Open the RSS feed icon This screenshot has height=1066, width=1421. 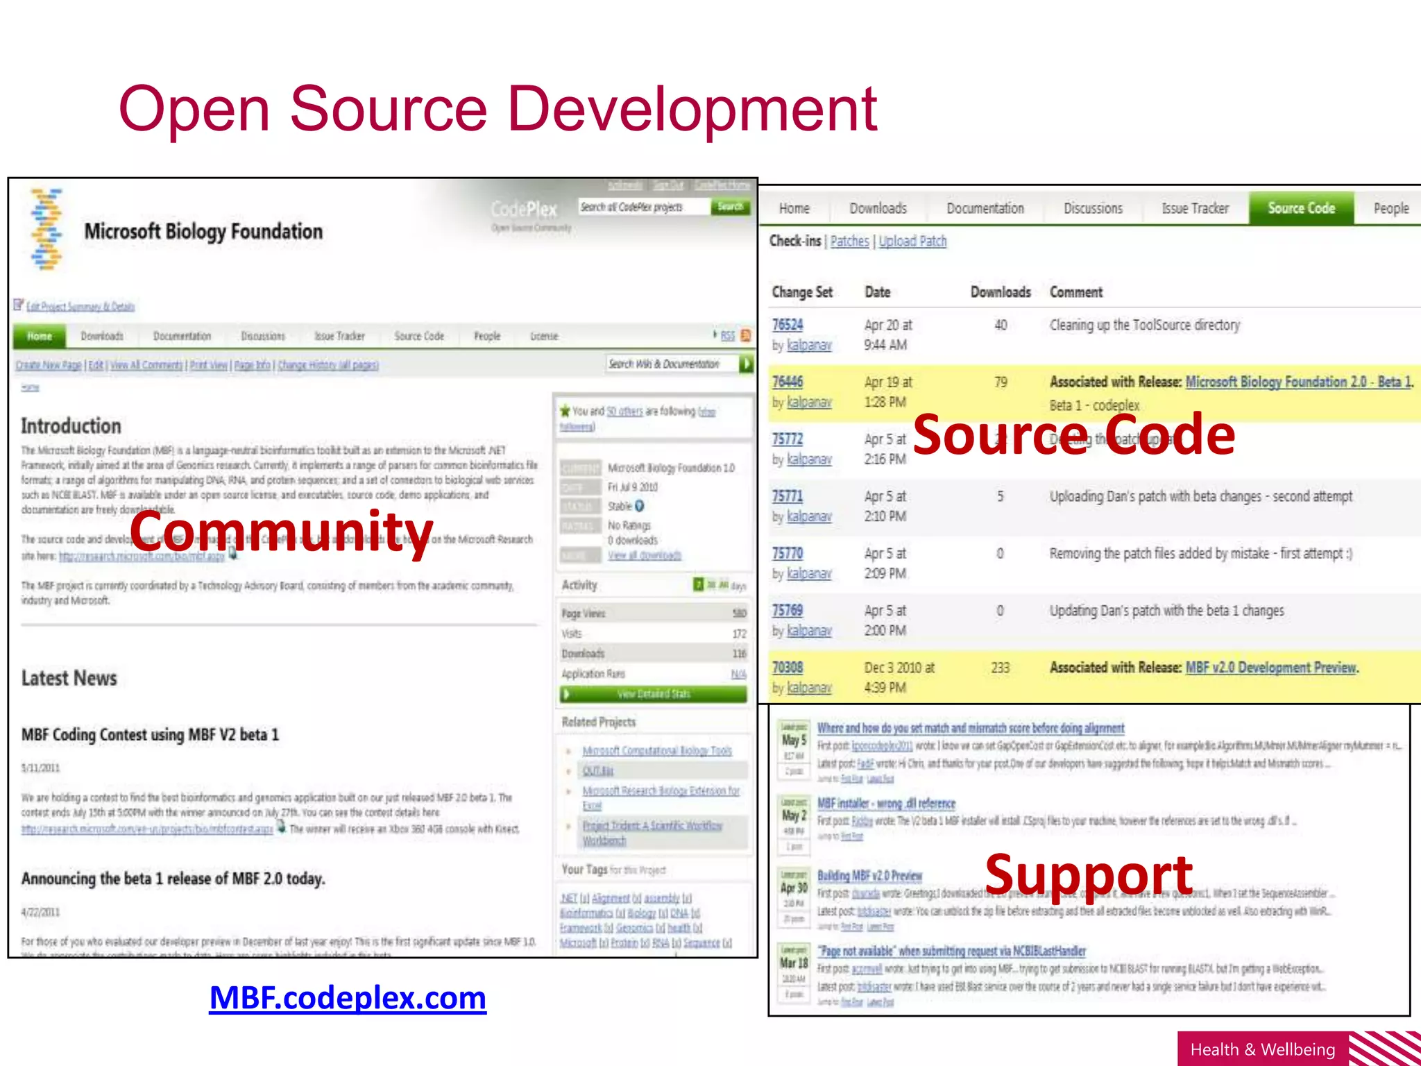[746, 336]
